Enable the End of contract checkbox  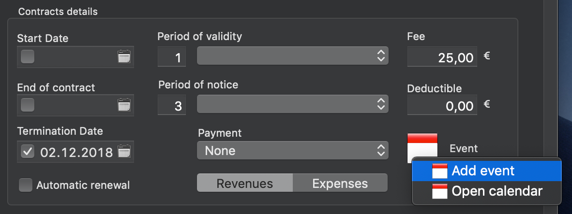pyautogui.click(x=28, y=105)
